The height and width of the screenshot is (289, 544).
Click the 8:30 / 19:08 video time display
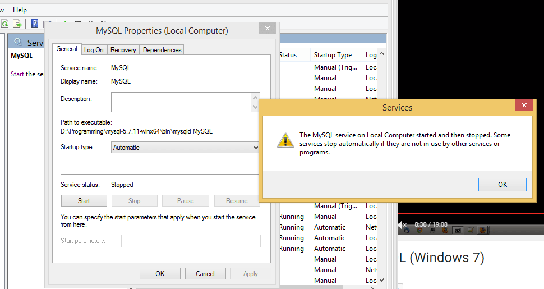click(x=431, y=224)
